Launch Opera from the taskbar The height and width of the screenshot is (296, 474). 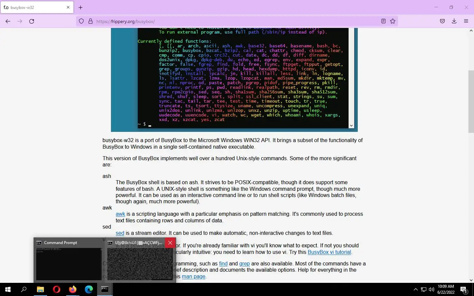(57, 289)
